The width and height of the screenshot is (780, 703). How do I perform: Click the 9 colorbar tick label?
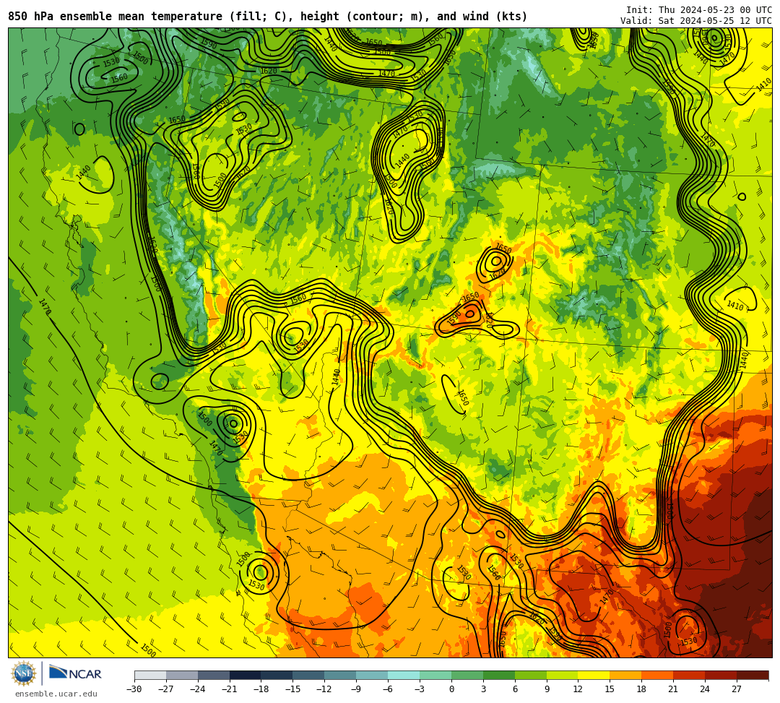(547, 689)
